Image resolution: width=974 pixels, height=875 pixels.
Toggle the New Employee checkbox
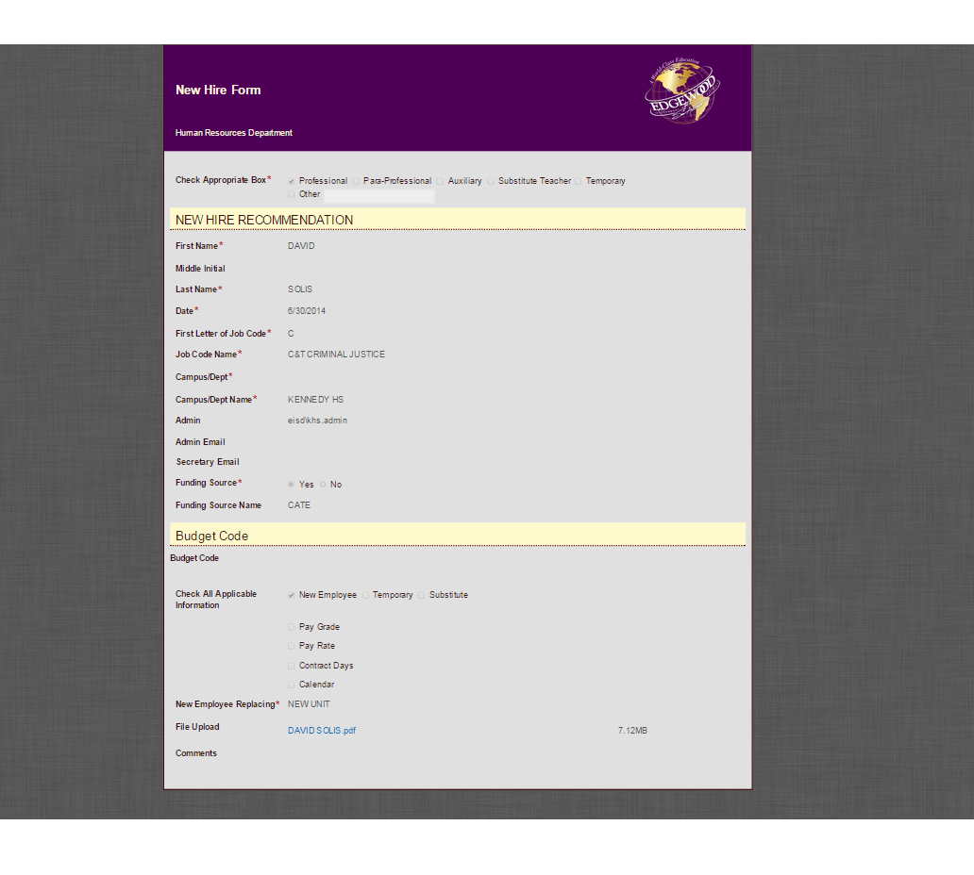point(292,595)
